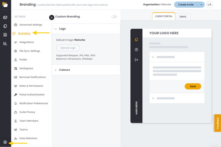Viewport: 221px width, 147px height.
Task: Collapse the Logo section
Action: coord(56,29)
